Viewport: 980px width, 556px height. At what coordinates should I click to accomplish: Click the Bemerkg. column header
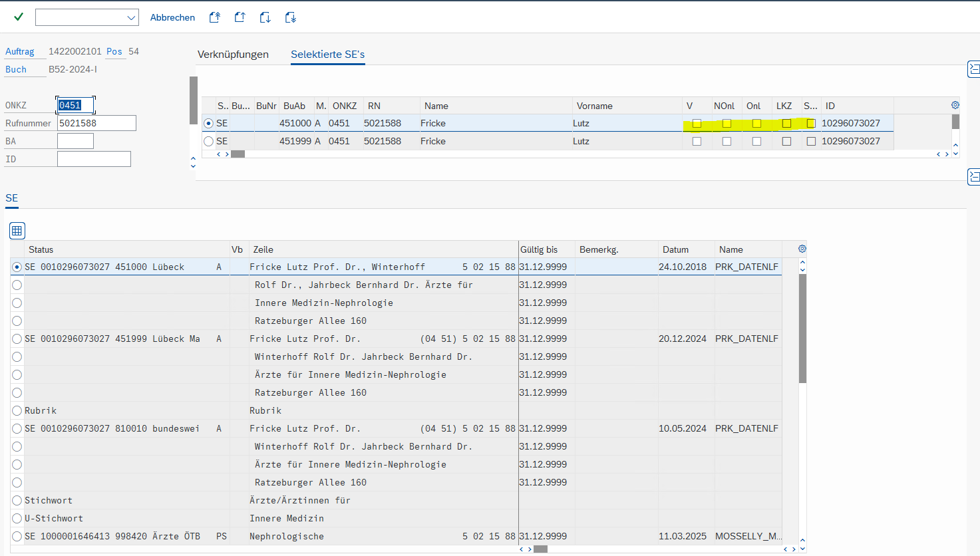tap(617, 249)
